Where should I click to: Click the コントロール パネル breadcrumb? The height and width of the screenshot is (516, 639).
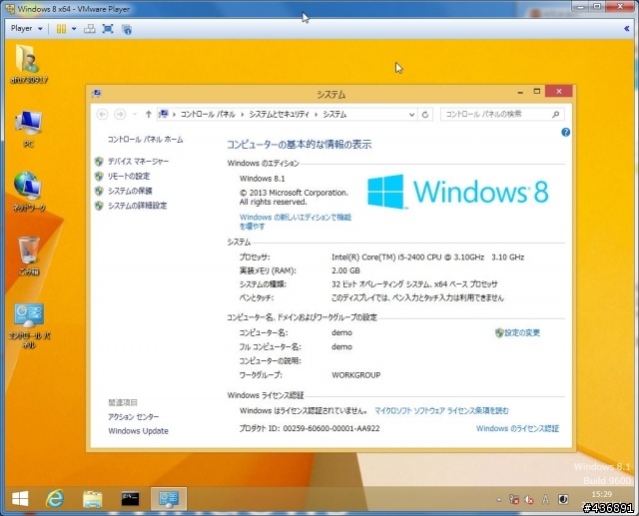click(x=208, y=115)
